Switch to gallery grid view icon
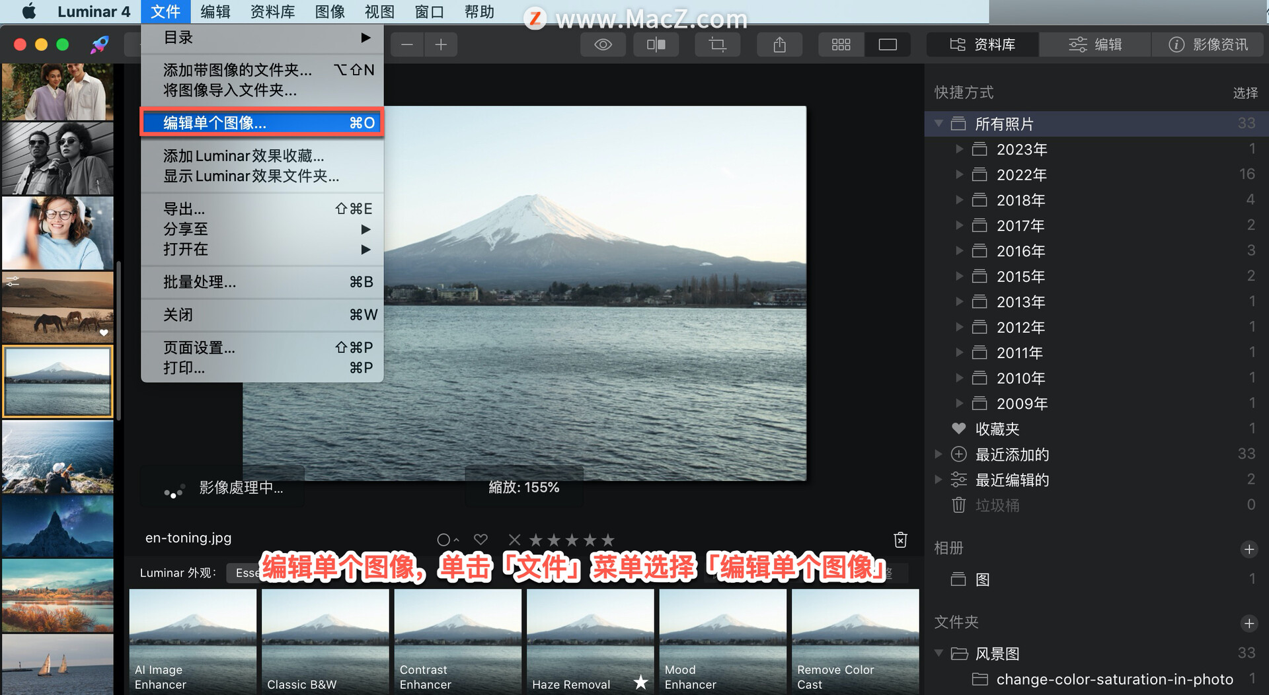 [x=841, y=45]
